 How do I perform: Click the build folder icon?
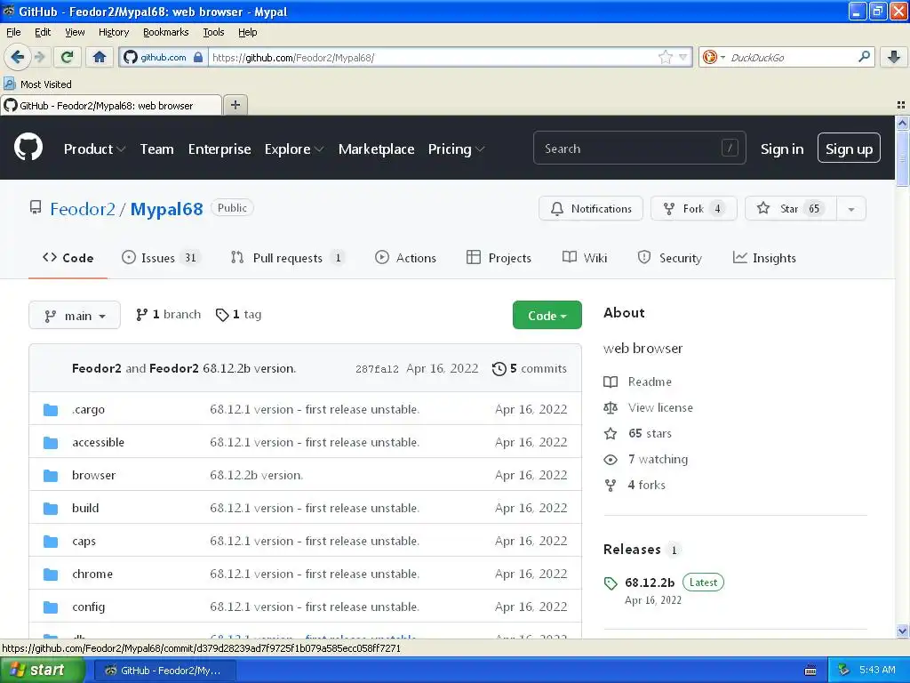coord(51,508)
